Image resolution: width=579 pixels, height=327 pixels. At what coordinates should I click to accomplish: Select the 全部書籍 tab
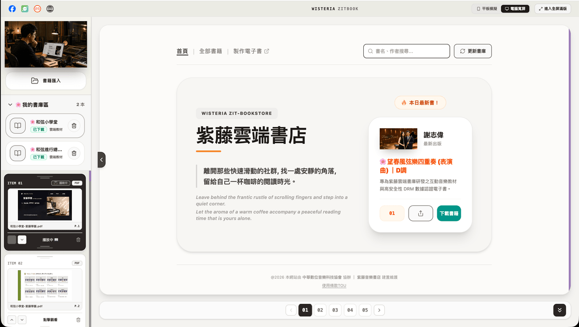coord(210,51)
